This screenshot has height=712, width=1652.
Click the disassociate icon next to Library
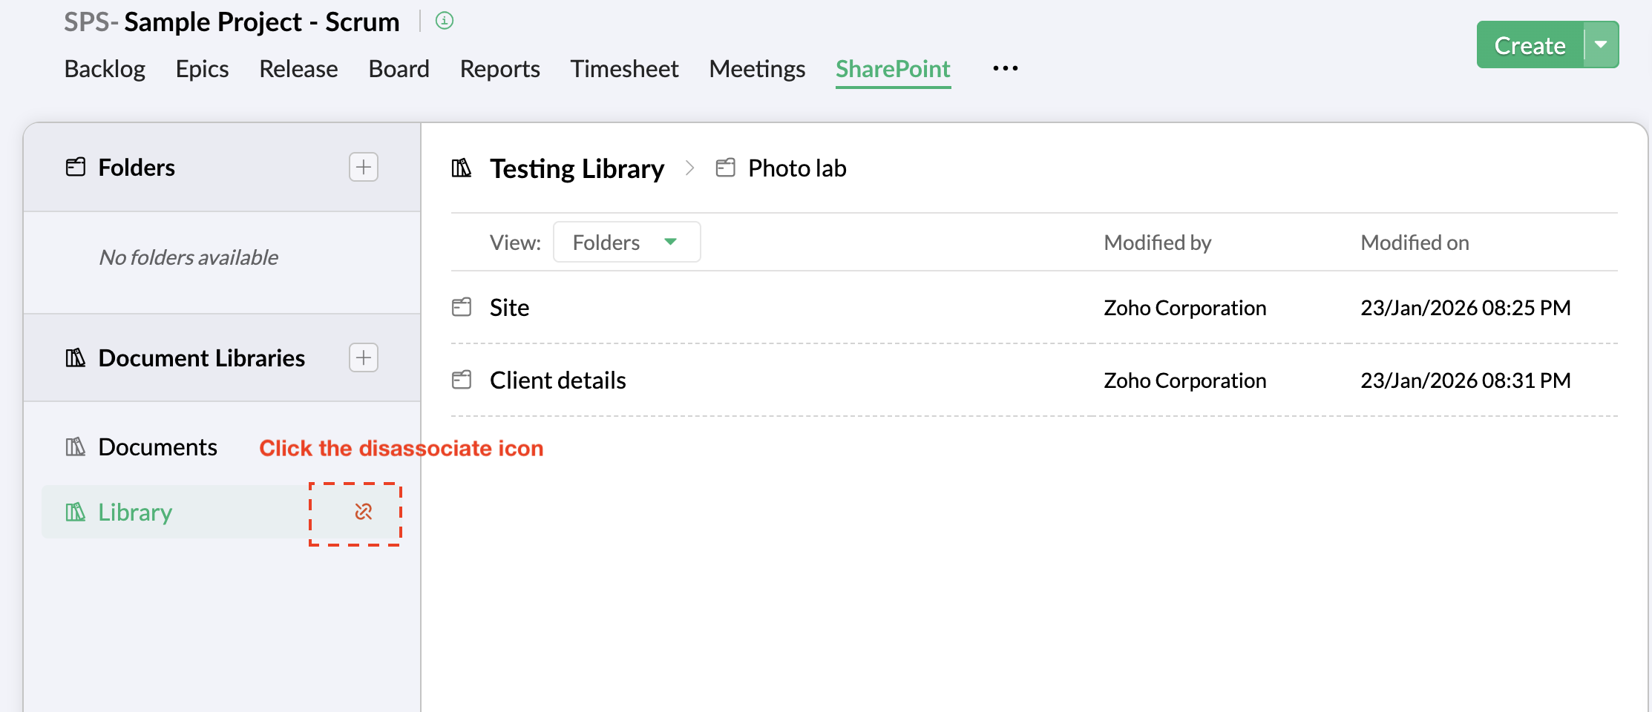pyautogui.click(x=363, y=512)
